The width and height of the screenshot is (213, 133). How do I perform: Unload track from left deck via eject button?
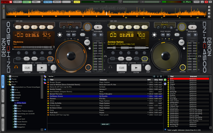coord(98,27)
